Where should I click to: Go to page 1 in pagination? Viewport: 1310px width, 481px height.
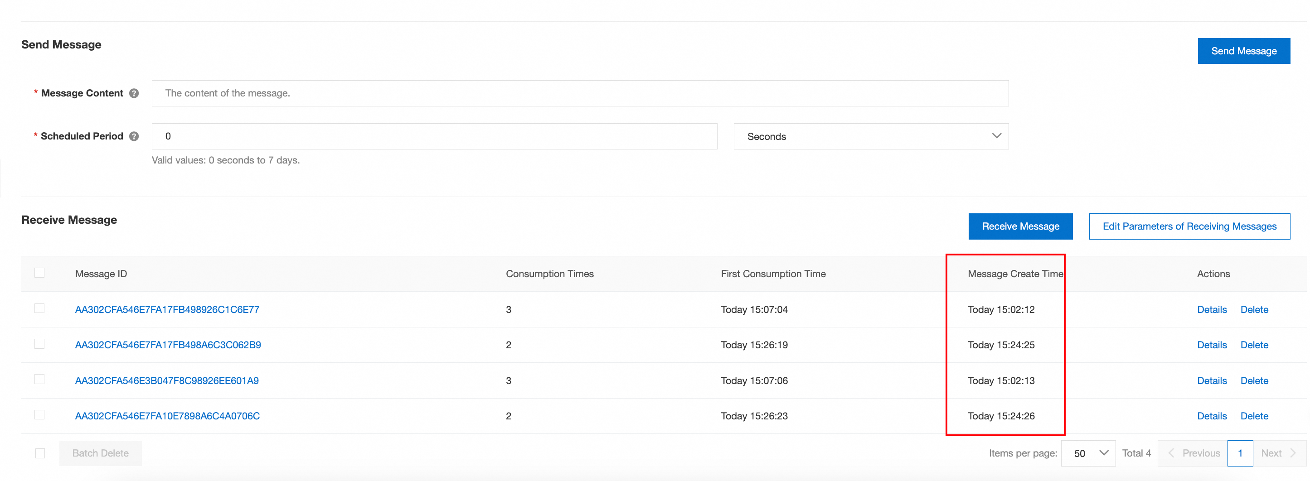pyautogui.click(x=1240, y=453)
